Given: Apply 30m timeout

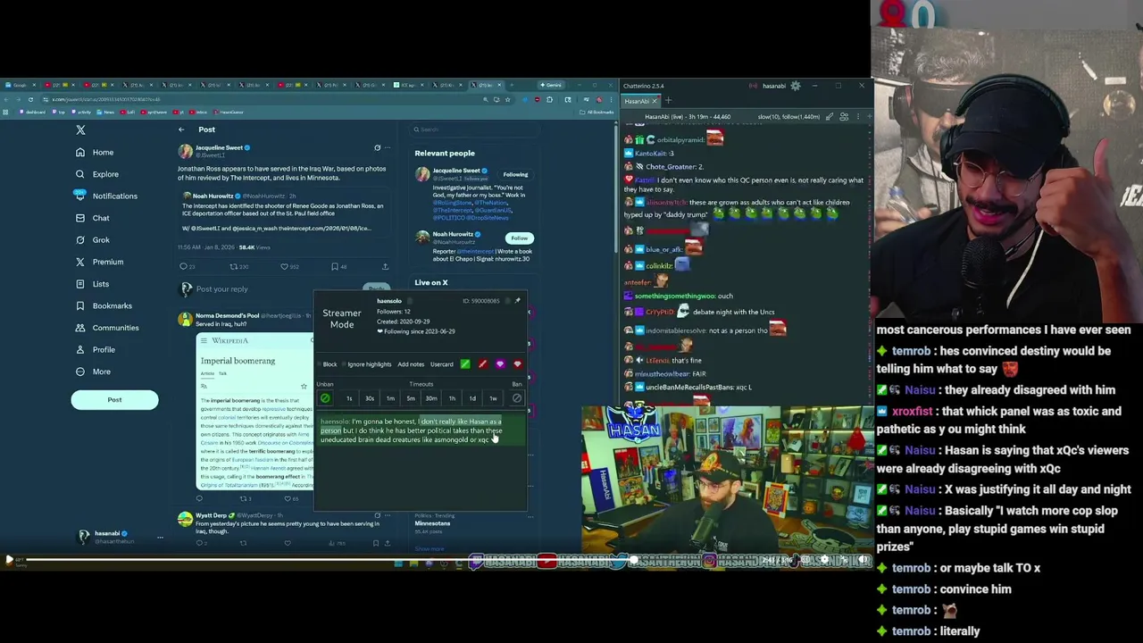Looking at the screenshot, I should coord(431,398).
